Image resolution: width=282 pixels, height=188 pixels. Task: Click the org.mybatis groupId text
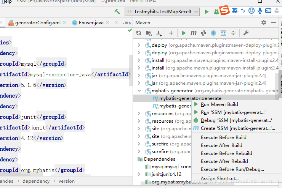38,170
